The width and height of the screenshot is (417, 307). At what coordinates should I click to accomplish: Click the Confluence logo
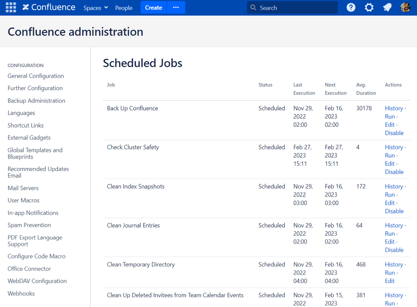tap(49, 8)
